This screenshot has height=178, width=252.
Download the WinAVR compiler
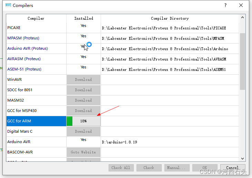tap(83, 79)
